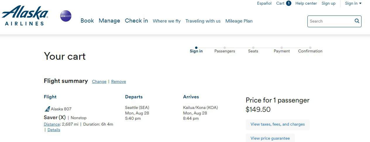Click the search magnifier icon
This screenshot has width=370, height=142.
(357, 21)
